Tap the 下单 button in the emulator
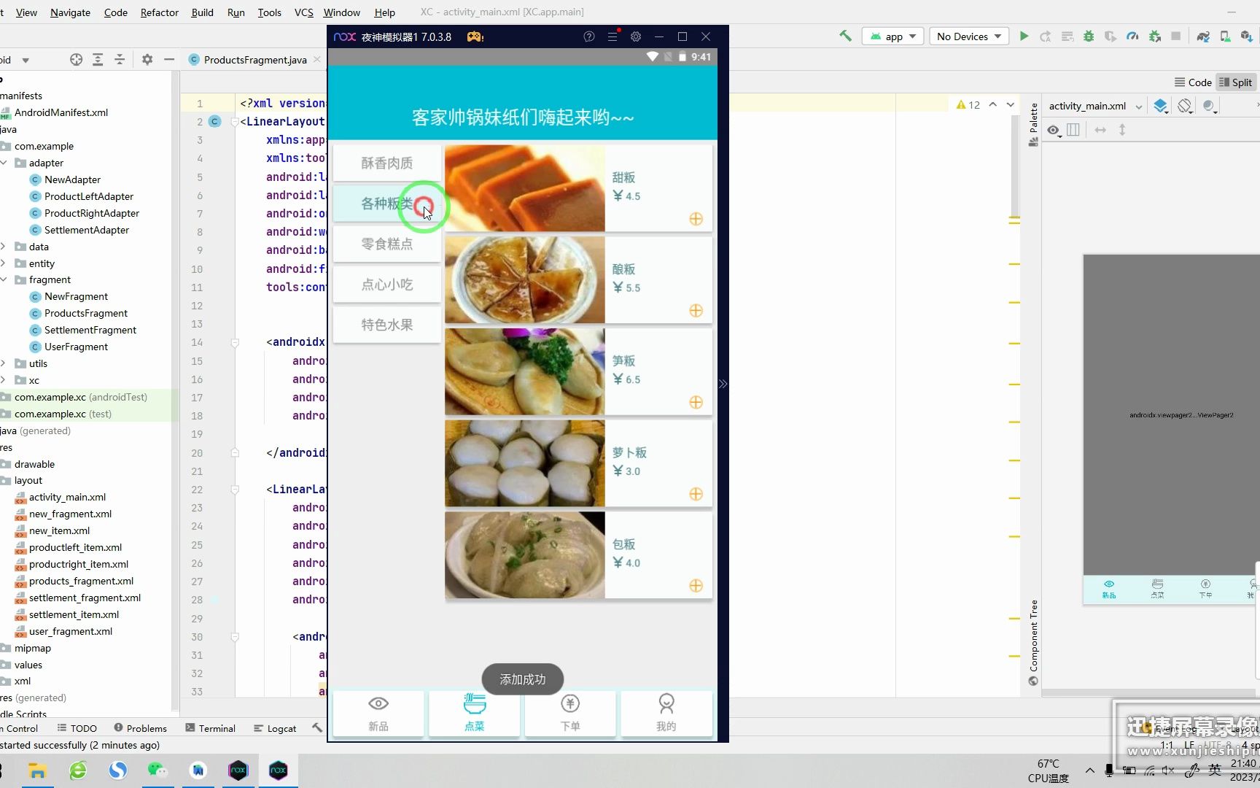Image resolution: width=1260 pixels, height=788 pixels. pos(569,713)
